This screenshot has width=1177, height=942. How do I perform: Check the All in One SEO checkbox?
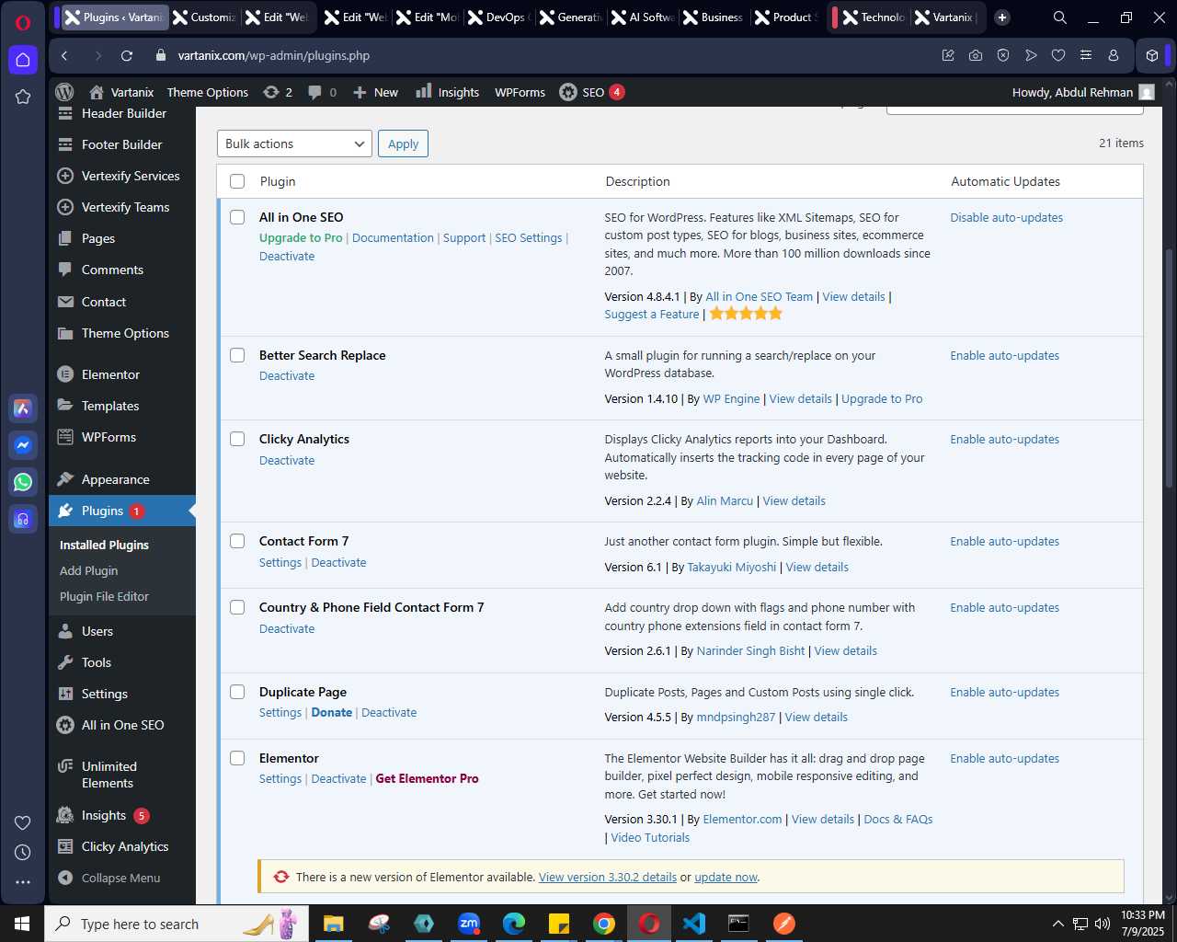tap(237, 217)
